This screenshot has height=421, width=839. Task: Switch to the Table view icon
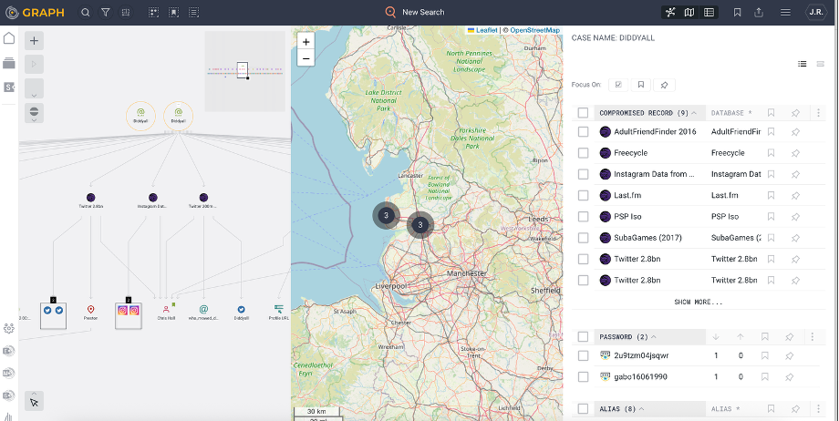tap(709, 13)
